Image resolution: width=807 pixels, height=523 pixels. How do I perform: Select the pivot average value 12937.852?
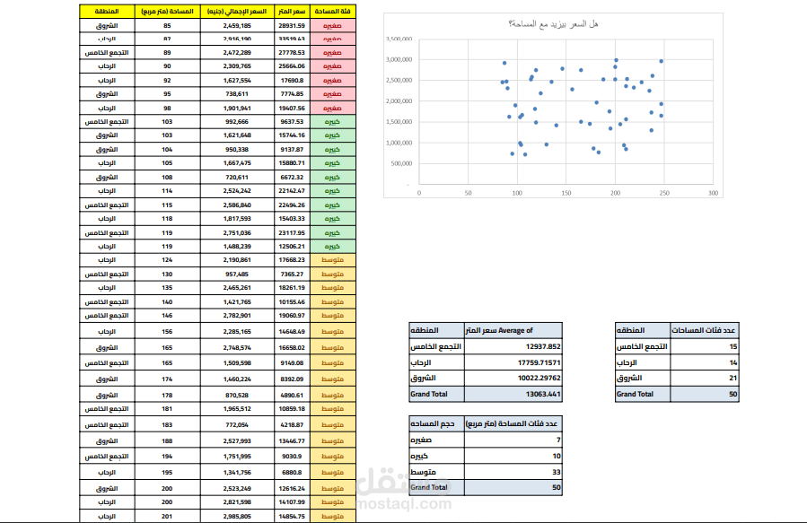coord(513,346)
